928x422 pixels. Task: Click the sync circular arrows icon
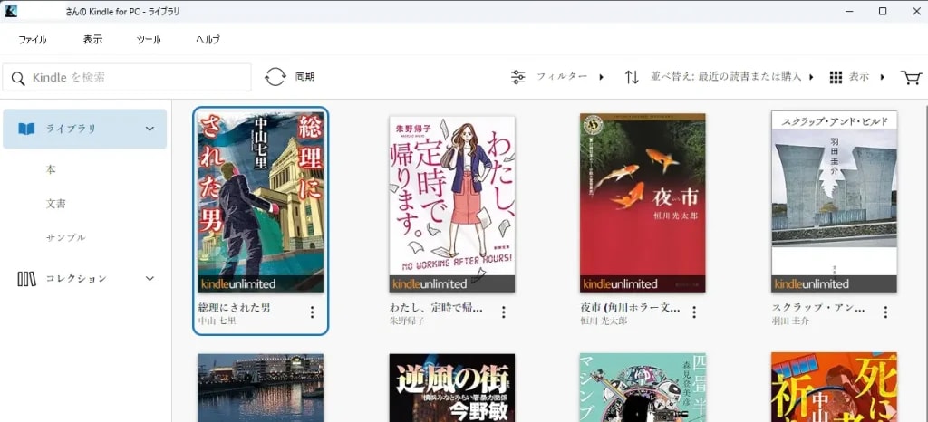(275, 77)
